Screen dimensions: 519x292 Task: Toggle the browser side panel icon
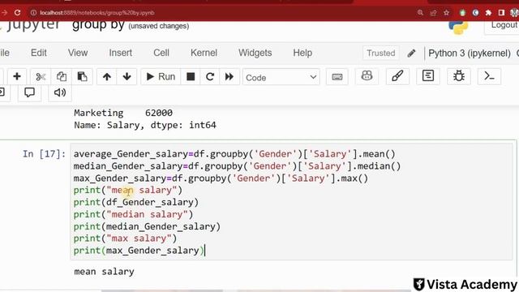coord(501,13)
